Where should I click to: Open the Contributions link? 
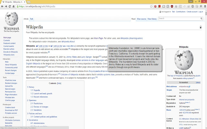(180, 12)
